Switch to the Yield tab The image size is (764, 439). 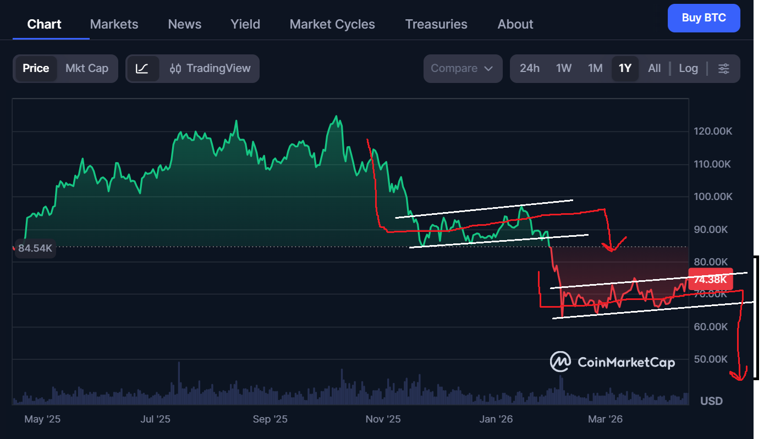click(x=245, y=24)
